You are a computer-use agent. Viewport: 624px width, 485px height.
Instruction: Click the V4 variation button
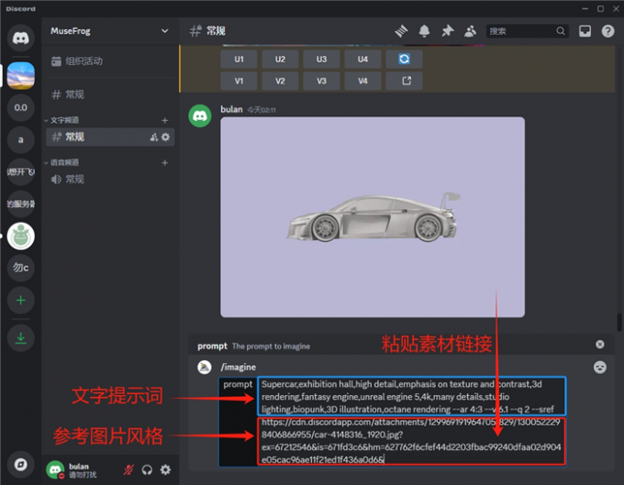pyautogui.click(x=363, y=81)
